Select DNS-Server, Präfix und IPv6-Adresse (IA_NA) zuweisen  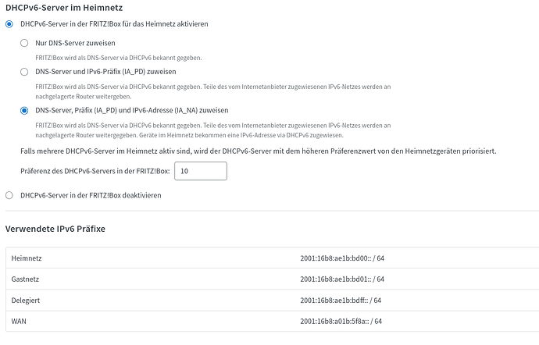(x=25, y=111)
